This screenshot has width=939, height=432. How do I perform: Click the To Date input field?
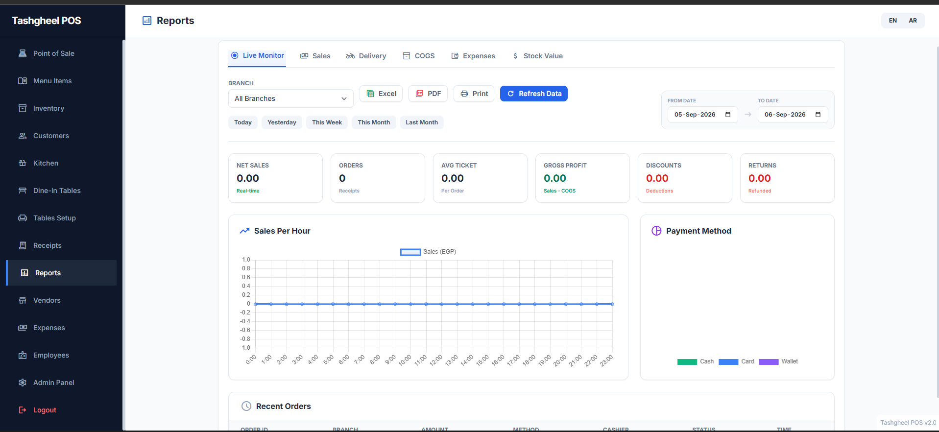point(793,115)
